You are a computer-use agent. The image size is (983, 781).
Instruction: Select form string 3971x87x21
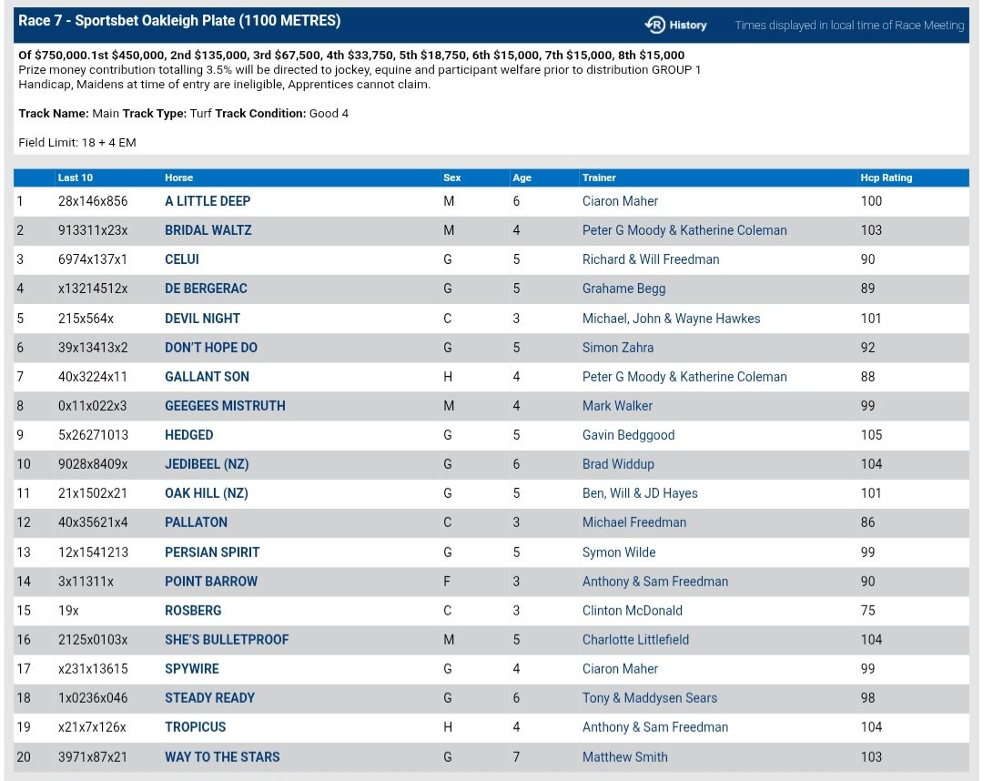click(93, 756)
